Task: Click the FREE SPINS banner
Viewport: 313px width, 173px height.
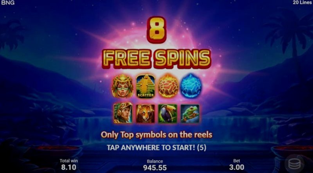Action: [156, 59]
